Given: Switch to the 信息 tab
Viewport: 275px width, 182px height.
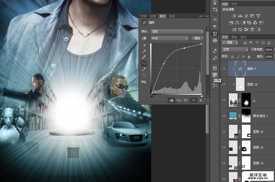Looking at the screenshot, I should pos(172,16).
